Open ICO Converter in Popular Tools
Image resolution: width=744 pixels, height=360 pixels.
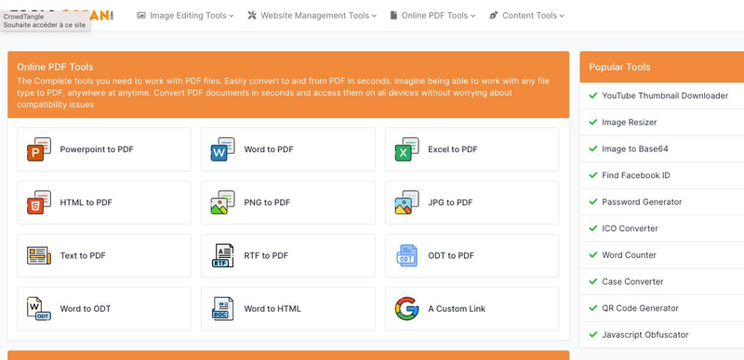(630, 228)
